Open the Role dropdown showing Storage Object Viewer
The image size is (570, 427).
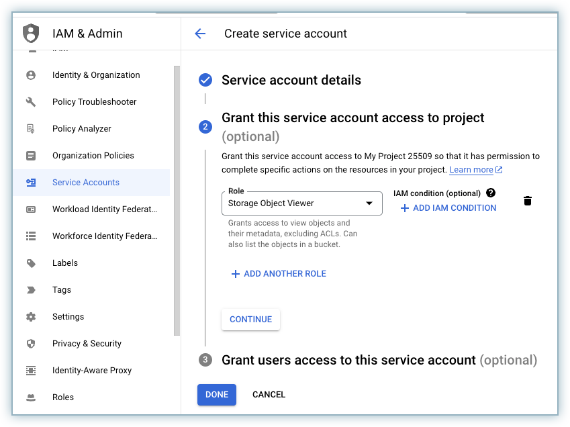click(x=301, y=203)
